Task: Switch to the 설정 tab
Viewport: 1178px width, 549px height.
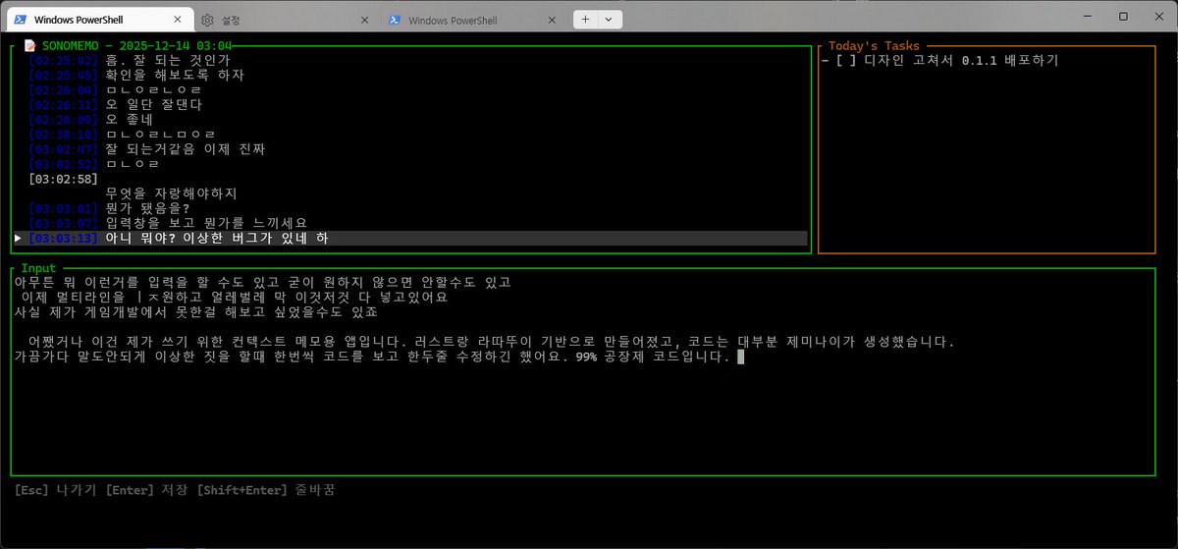Action: [284, 19]
